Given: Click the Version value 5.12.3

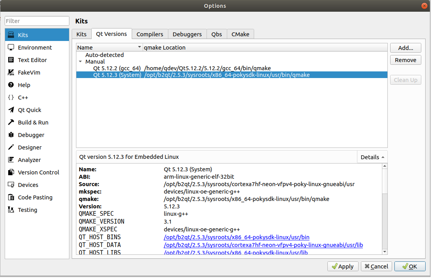Looking at the screenshot, I should tap(171, 206).
